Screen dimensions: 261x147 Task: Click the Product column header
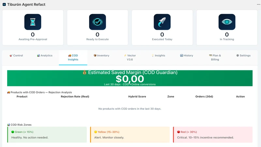(x=22, y=96)
